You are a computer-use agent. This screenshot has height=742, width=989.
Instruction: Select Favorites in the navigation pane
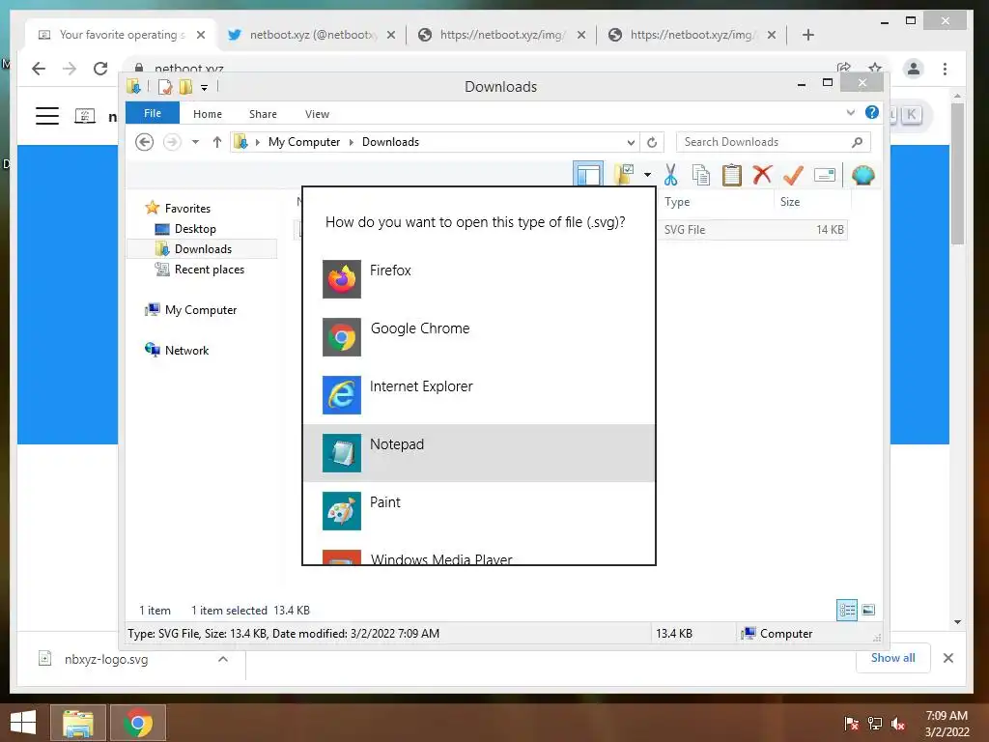pos(187,209)
